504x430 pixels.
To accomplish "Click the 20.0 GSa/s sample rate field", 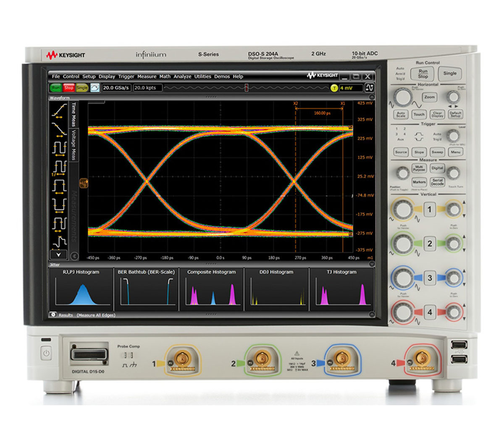I will point(117,88).
